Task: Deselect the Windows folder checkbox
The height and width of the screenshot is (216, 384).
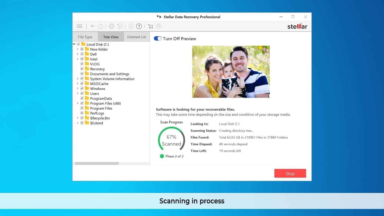Action: pos(82,88)
